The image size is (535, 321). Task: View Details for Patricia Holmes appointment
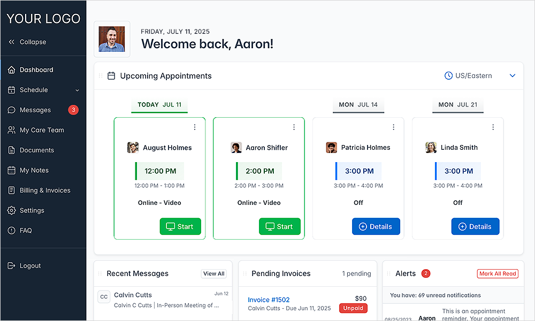[x=376, y=226]
